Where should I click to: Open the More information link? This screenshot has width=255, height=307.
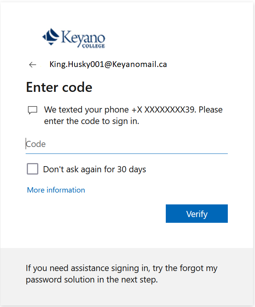(x=56, y=190)
